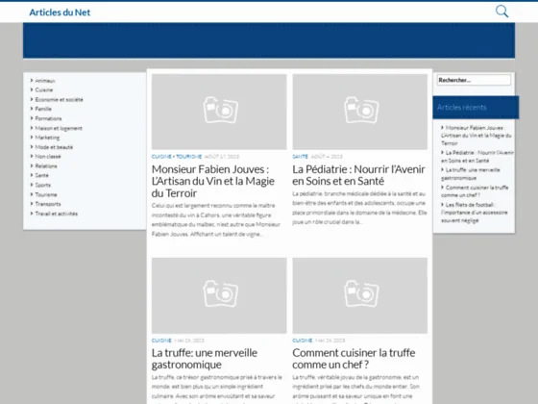The image size is (538, 404).
Task: Open La Pédiatrie article thumbnail
Action: [360, 112]
